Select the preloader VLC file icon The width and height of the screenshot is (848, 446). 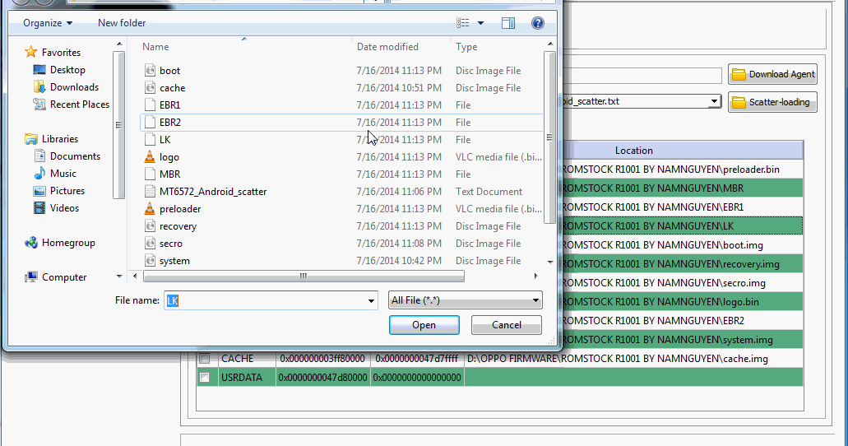click(x=151, y=209)
